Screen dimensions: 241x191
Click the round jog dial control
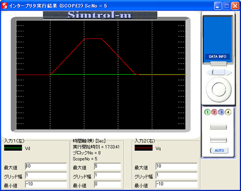tap(219, 89)
